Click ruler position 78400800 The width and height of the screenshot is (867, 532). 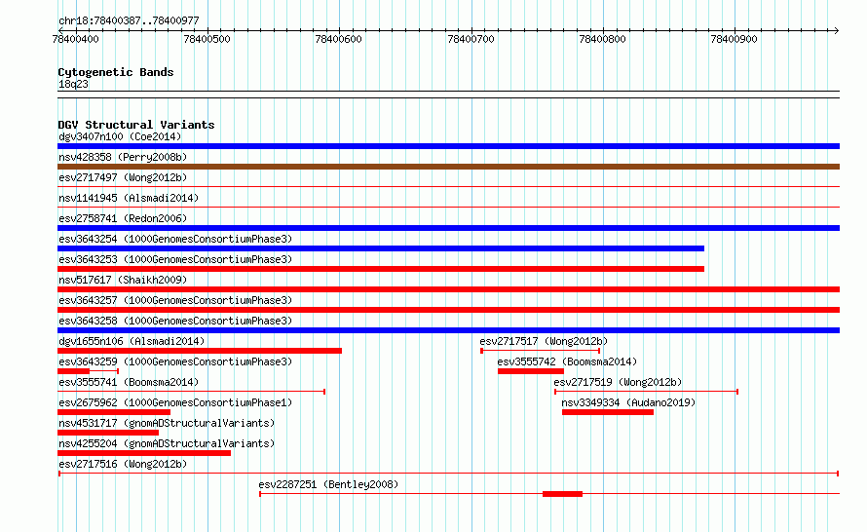click(x=602, y=39)
